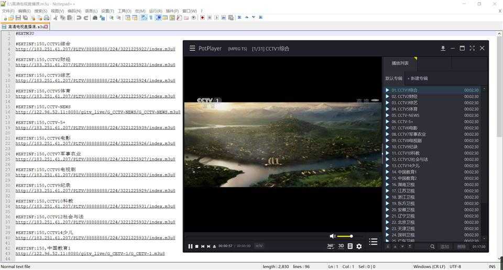Open the 插件(P) menu
The image size is (503, 270).
click(x=172, y=11)
